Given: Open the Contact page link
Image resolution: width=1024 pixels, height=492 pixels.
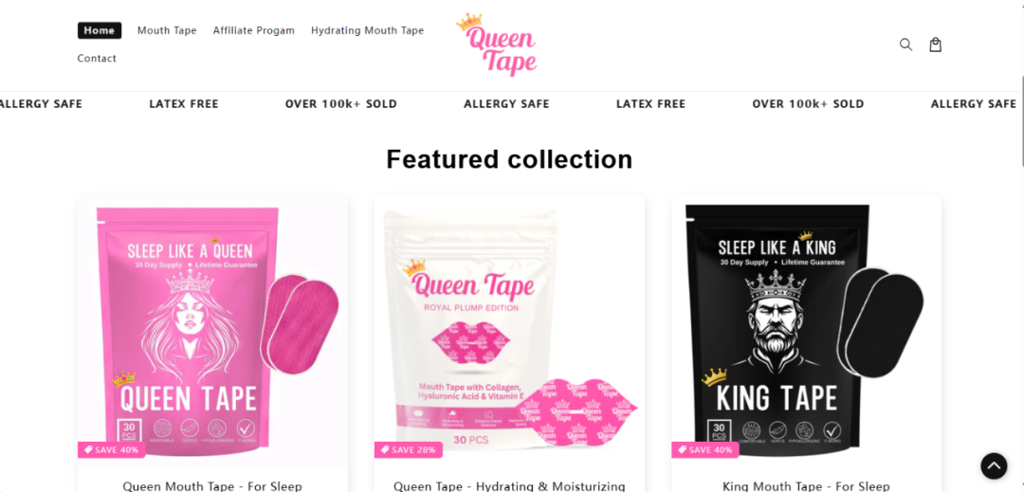Looking at the screenshot, I should coord(97,59).
